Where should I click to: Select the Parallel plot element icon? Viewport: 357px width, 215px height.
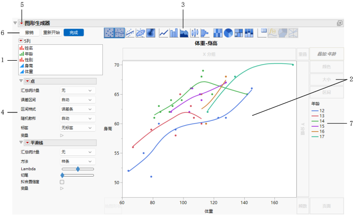(293, 33)
